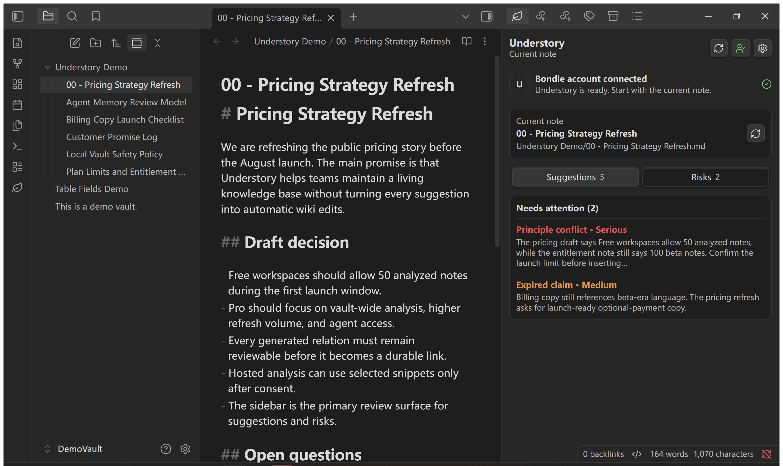Viewport: 783px width, 466px height.
Task: Open today's daily note calendar icon
Action: [x=17, y=105]
